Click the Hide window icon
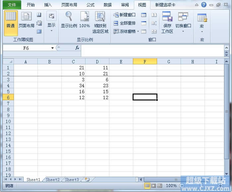This screenshot has width=232, height=192. pos(144,23)
